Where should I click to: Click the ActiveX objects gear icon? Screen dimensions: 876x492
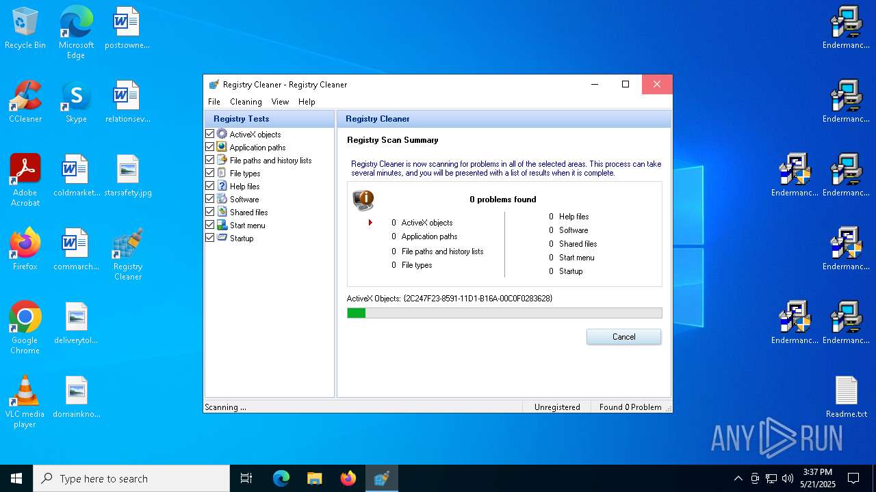[x=222, y=134]
